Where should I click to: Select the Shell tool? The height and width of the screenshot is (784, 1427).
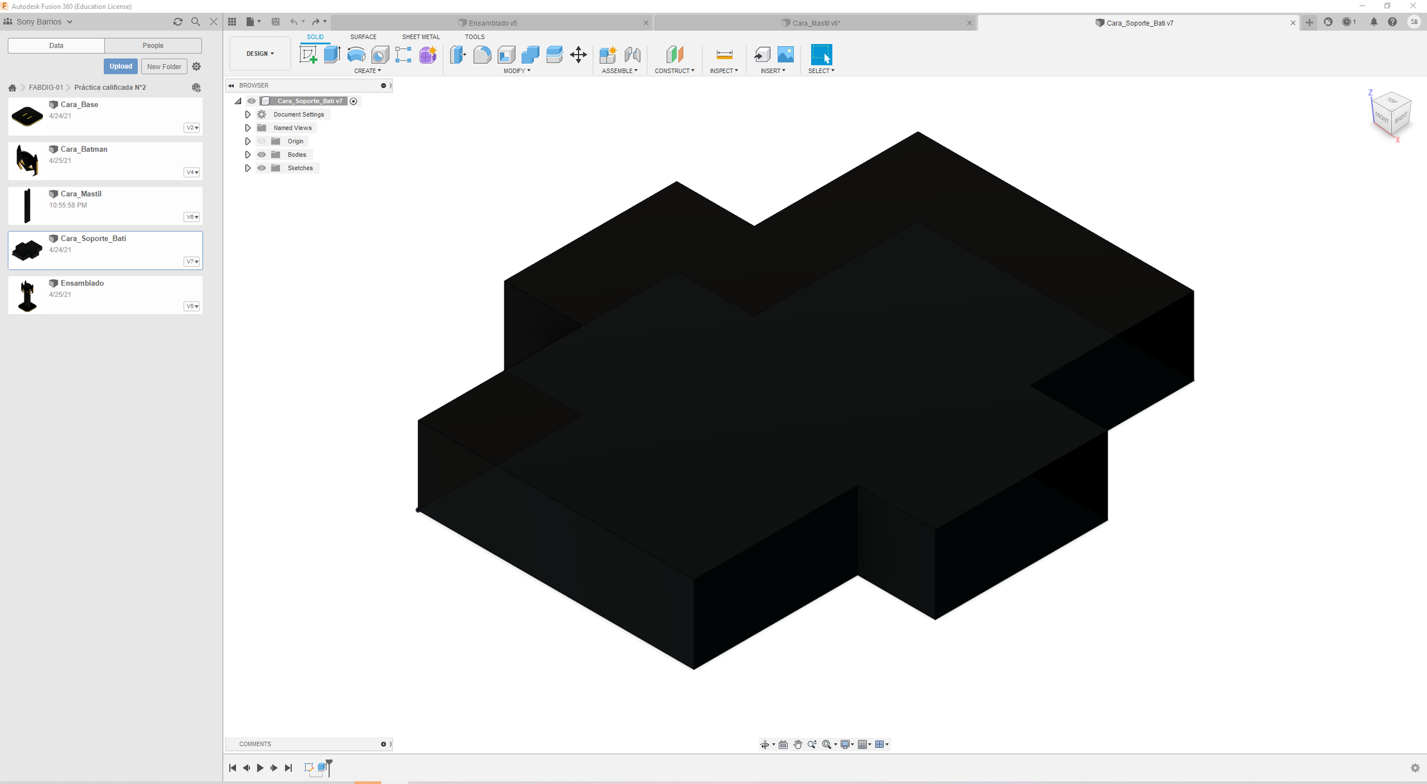(506, 55)
